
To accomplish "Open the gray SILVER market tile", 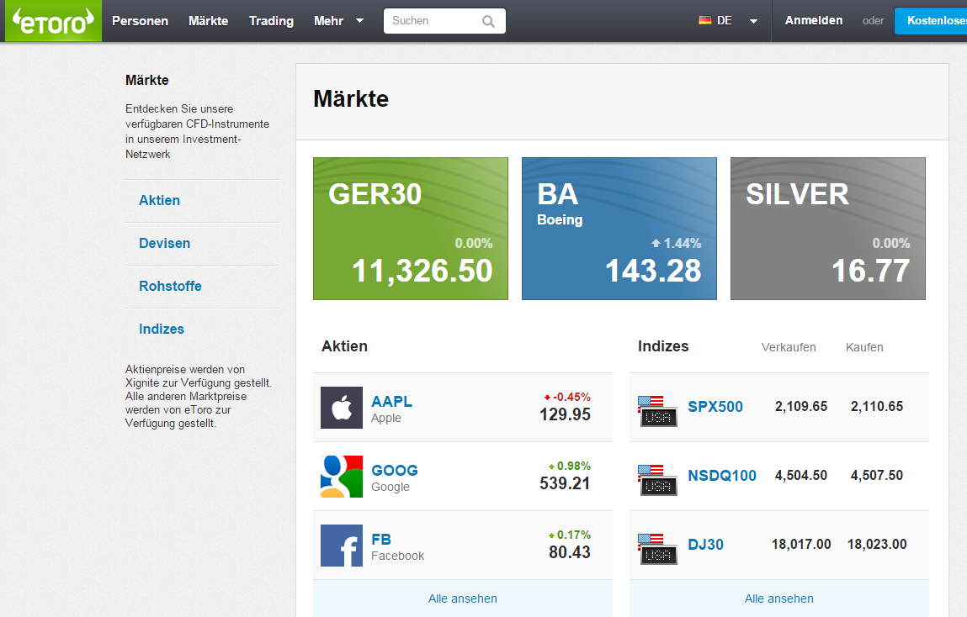I will [827, 229].
